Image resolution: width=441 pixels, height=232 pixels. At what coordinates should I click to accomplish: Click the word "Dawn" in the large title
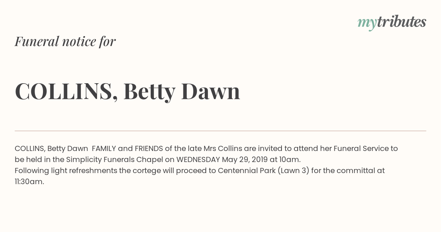click(x=211, y=91)
